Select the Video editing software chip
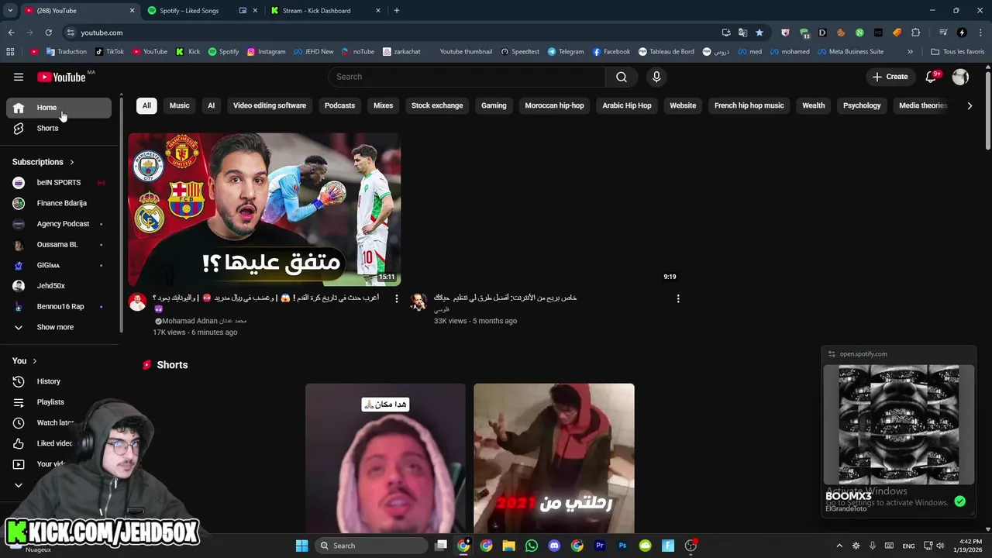The height and width of the screenshot is (558, 992). click(x=270, y=105)
